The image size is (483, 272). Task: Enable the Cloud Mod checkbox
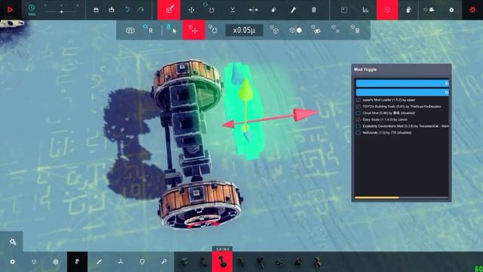pyautogui.click(x=358, y=113)
